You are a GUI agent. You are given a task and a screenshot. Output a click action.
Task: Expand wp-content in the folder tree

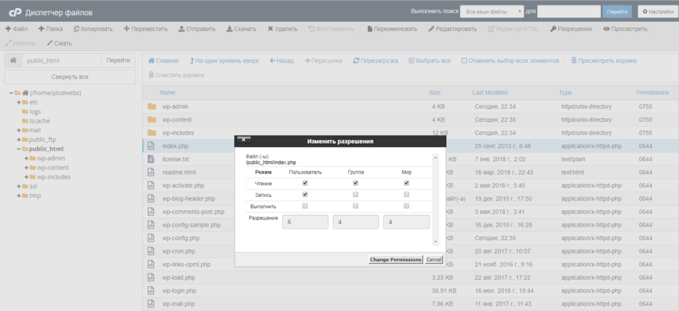(27, 168)
